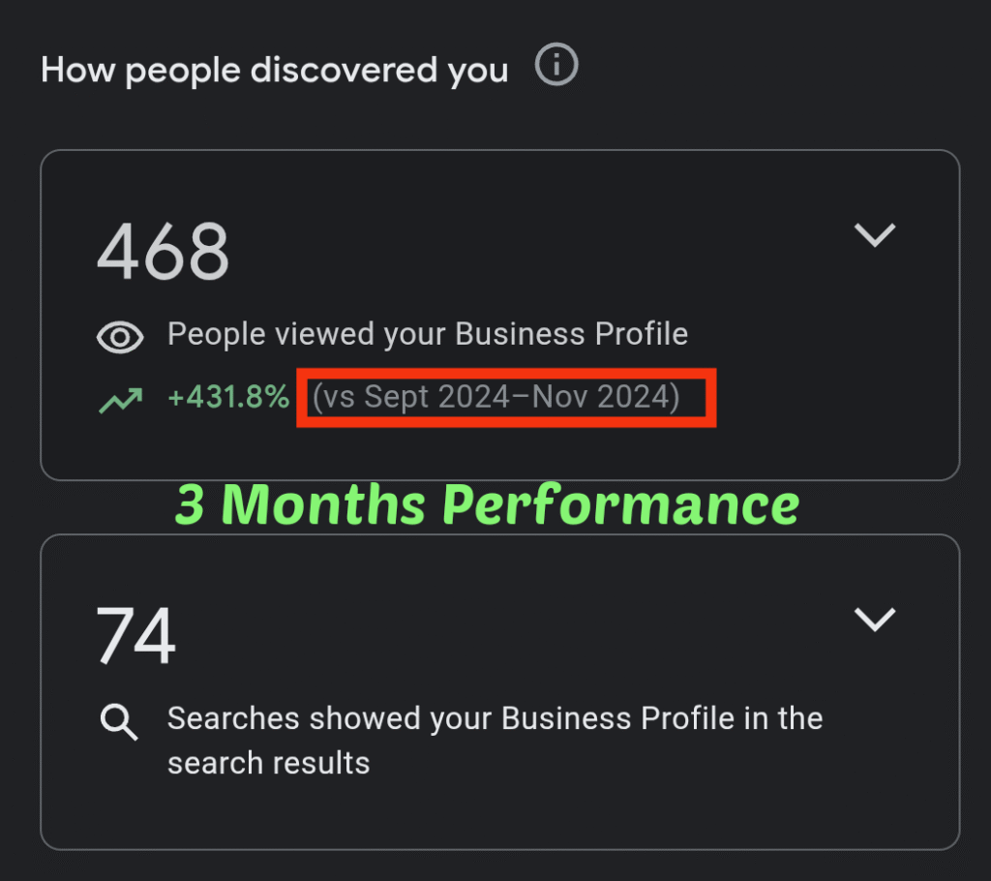Expand the 74 searches card

click(x=875, y=620)
